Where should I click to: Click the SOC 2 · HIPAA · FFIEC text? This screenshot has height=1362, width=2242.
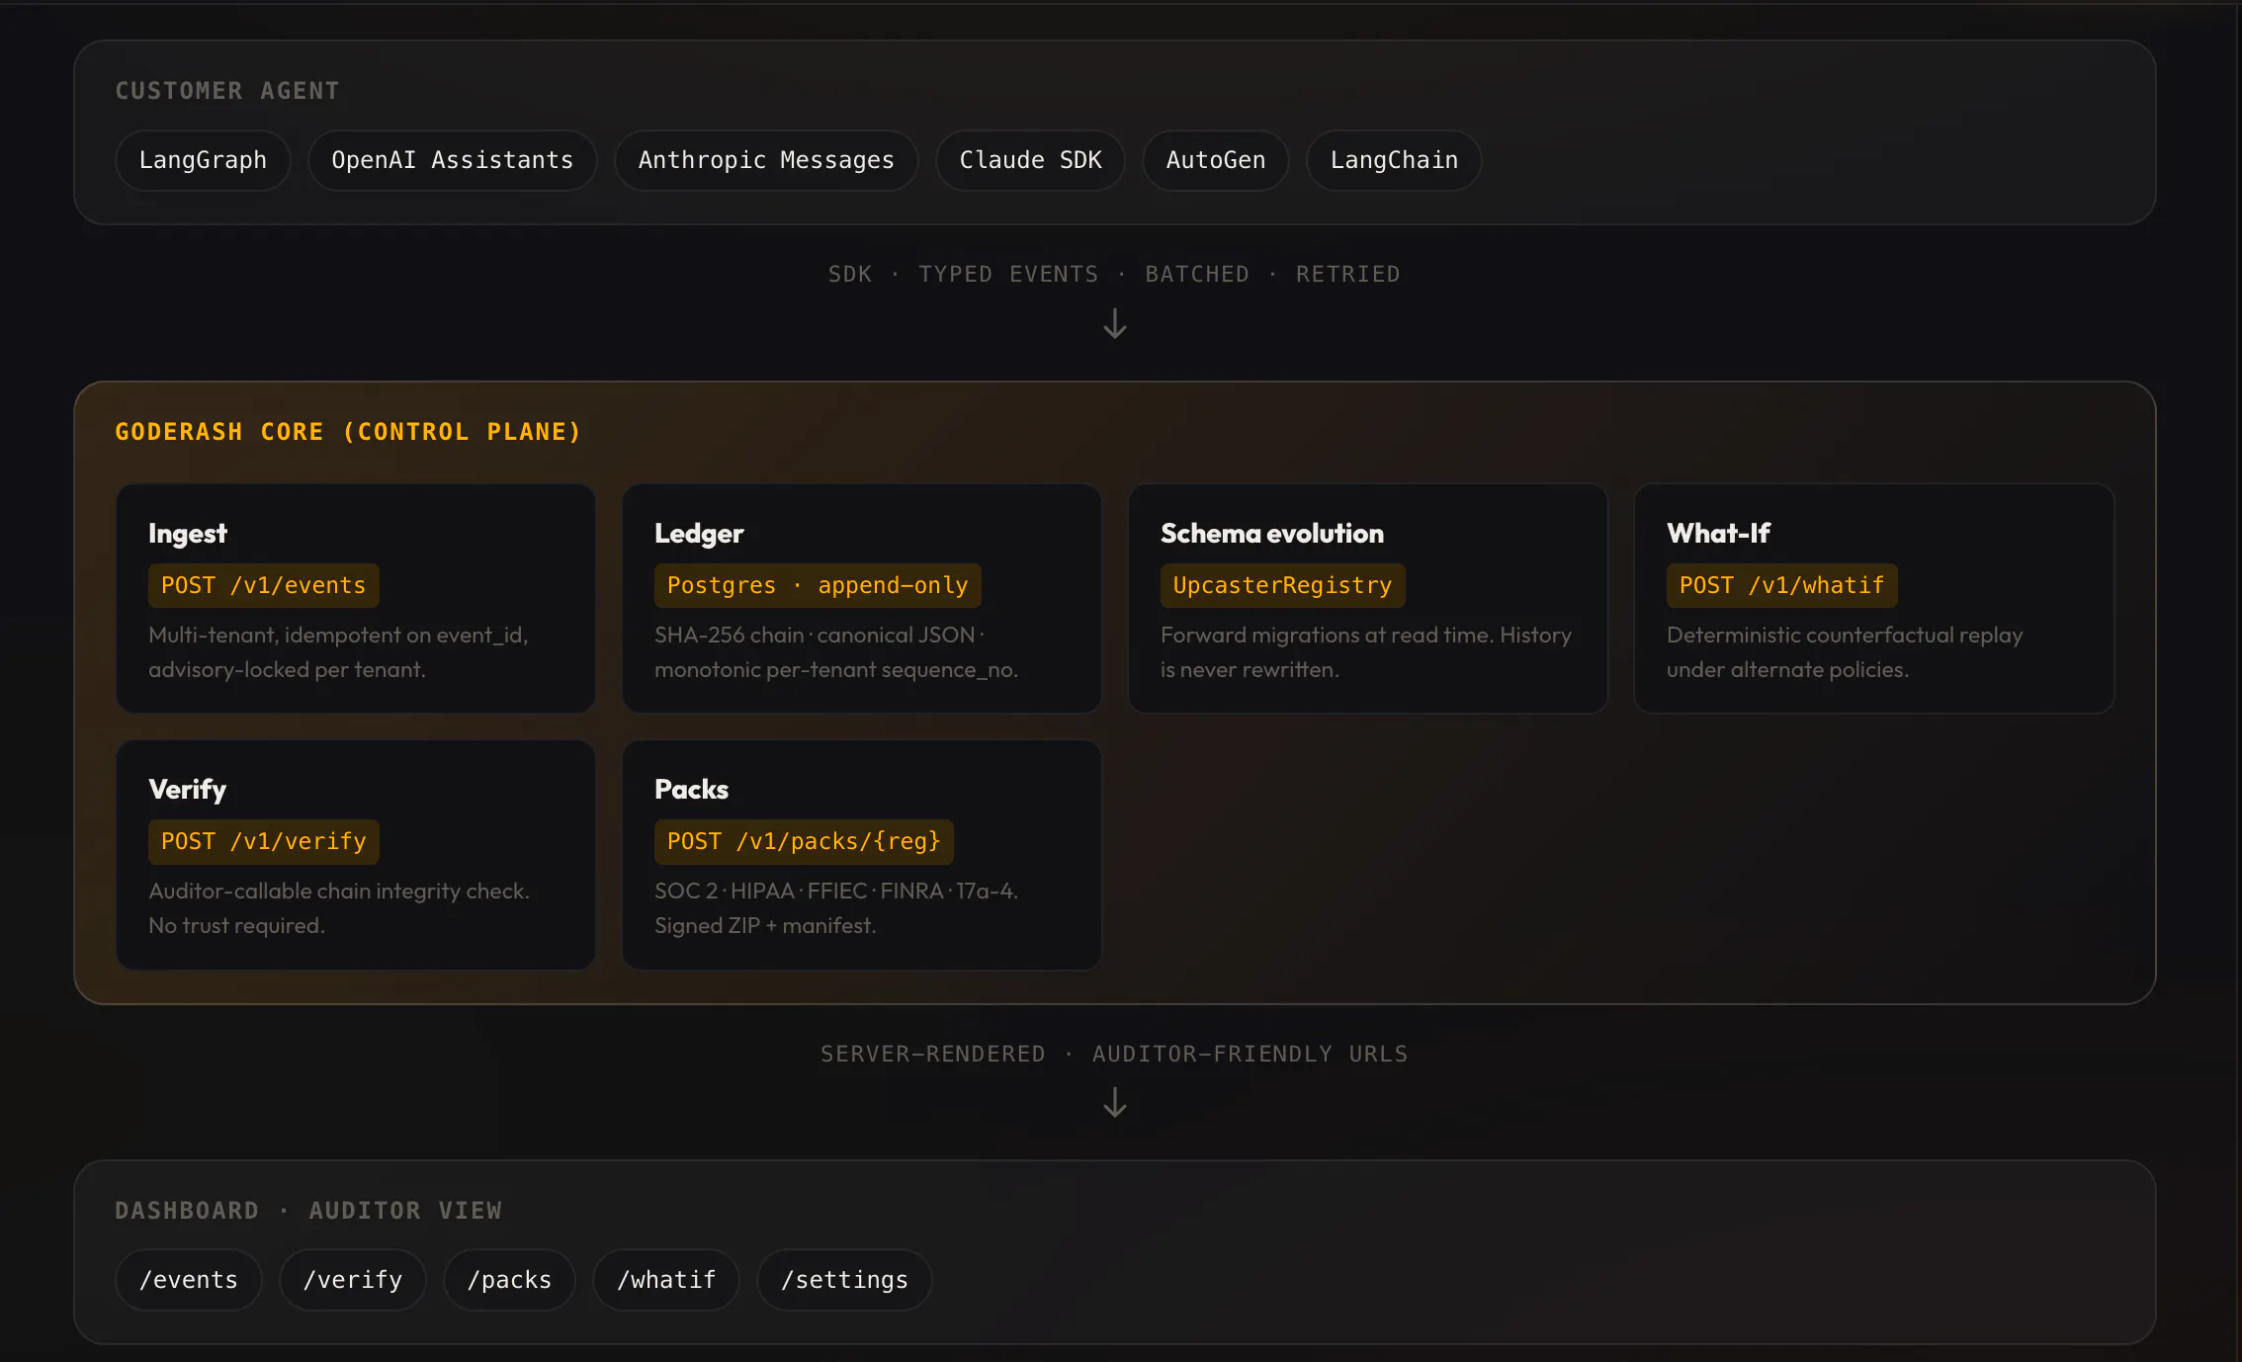836,908
